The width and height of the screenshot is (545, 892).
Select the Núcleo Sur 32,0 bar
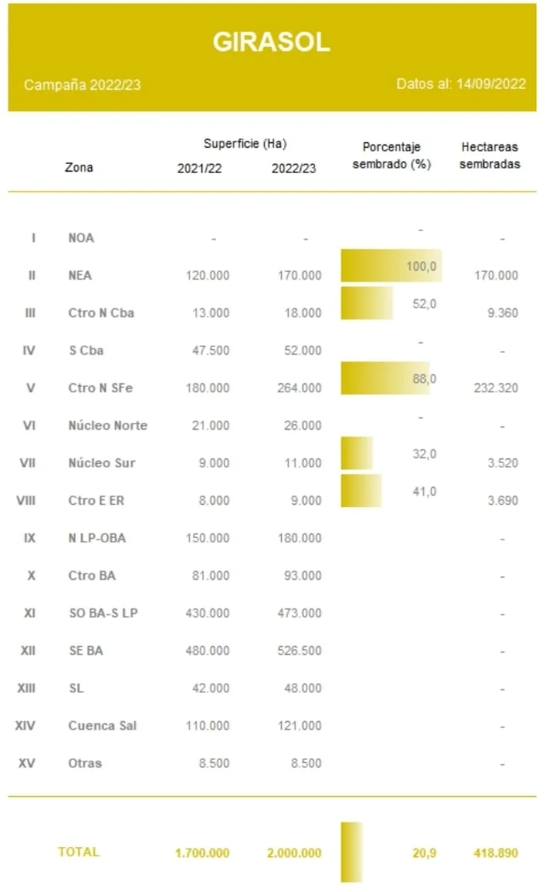pyautogui.click(x=357, y=454)
